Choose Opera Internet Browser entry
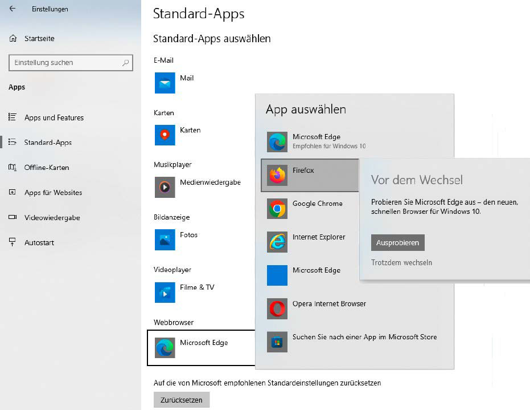This screenshot has height=410, width=530. pyautogui.click(x=329, y=304)
